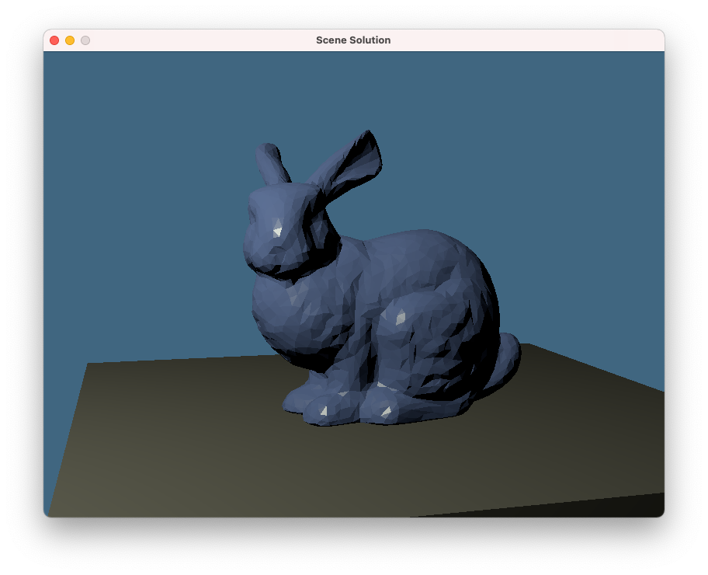The width and height of the screenshot is (708, 575).
Task: Click the dark table side at bottom right
Action: [x=621, y=506]
